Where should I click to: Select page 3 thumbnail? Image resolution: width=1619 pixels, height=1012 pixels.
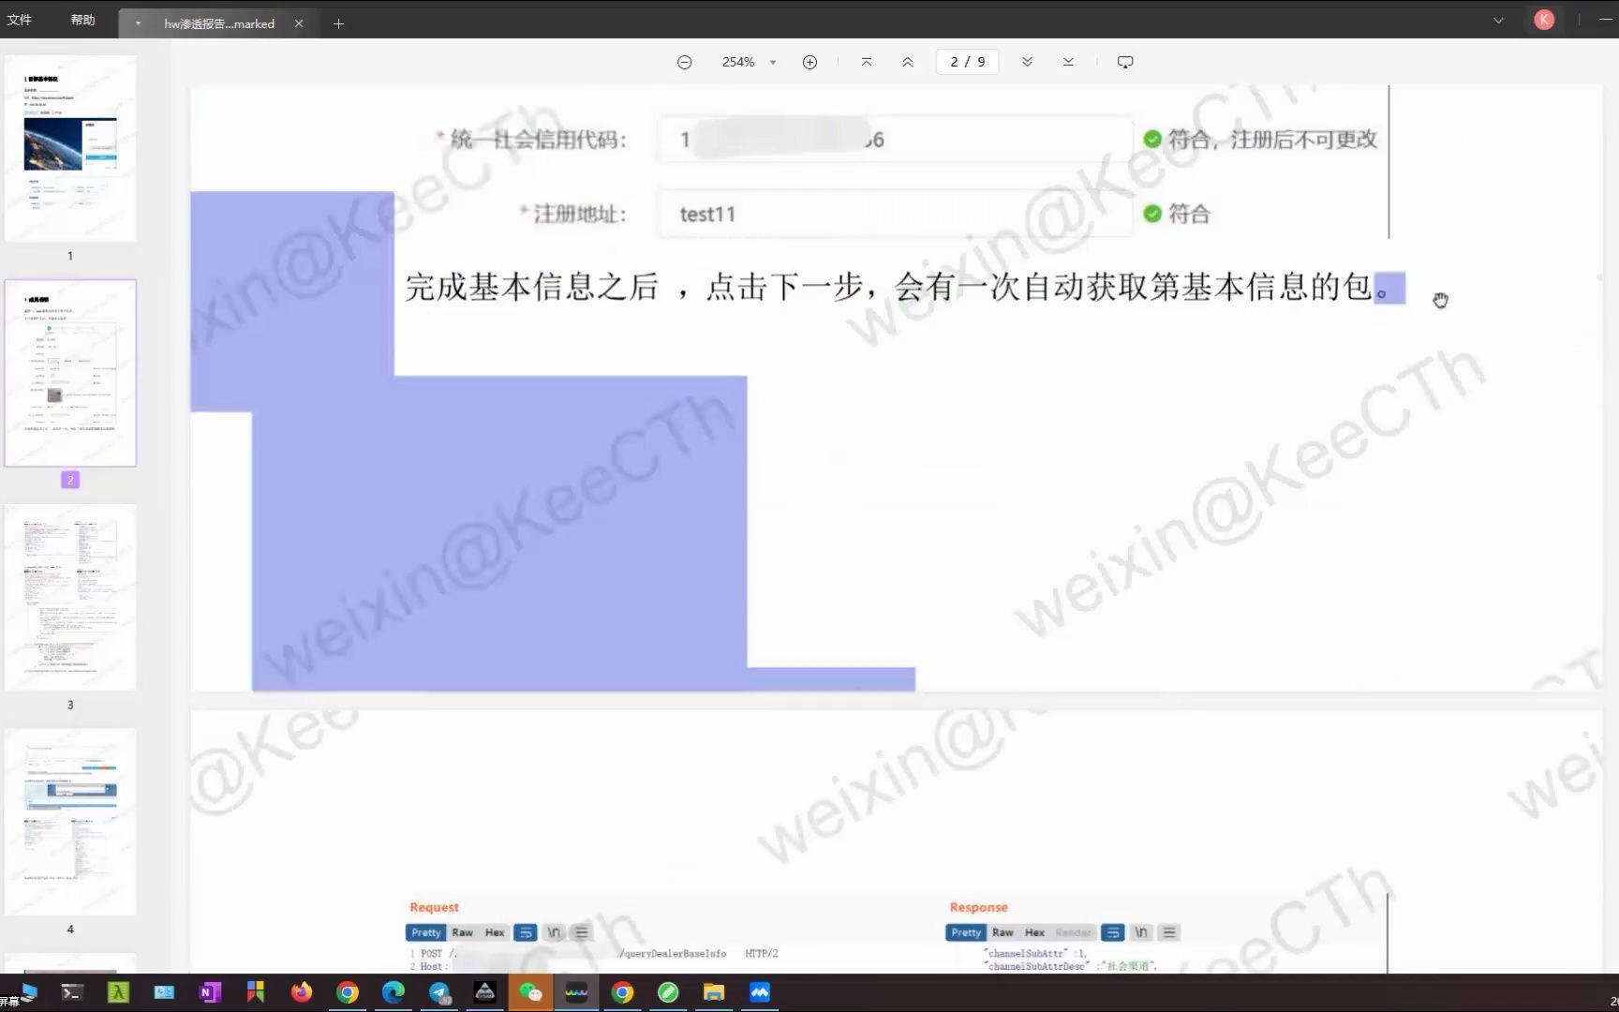(70, 598)
